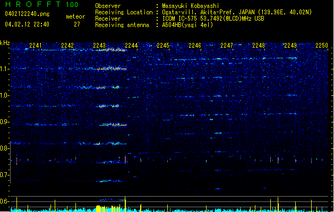Viewport: 334px width, 212px height.
Task: Click the 0.8 kHz axis label
Action: 5,148
